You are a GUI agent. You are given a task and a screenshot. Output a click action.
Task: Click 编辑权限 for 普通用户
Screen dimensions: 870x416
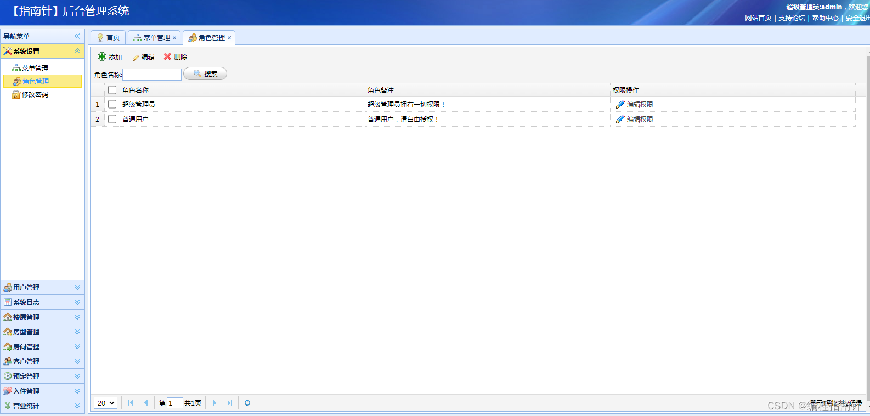point(640,119)
